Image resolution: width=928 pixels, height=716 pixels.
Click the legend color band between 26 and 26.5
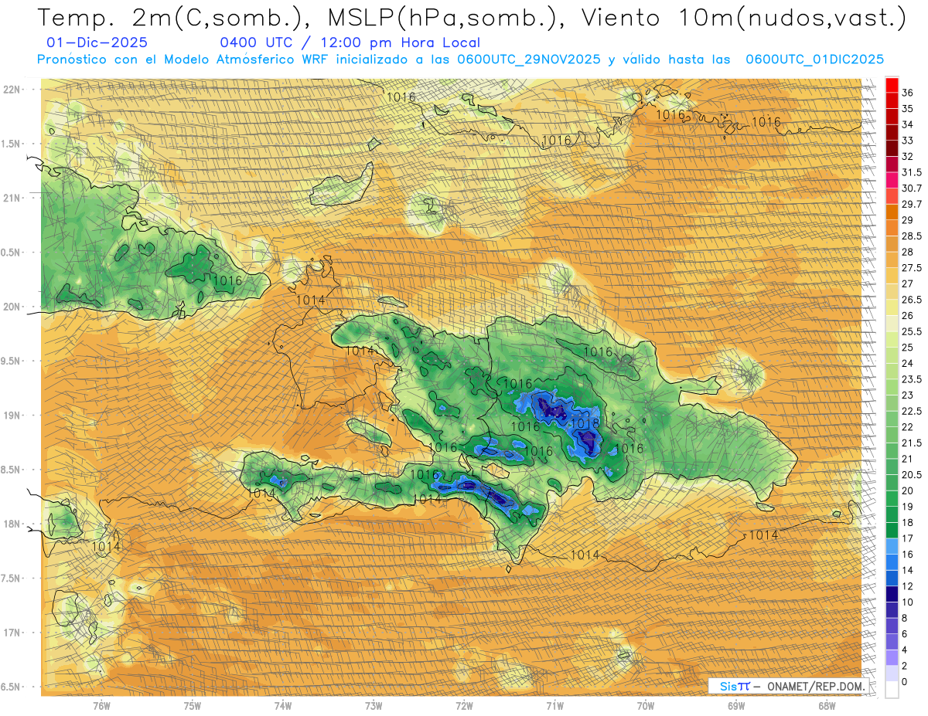pyautogui.click(x=892, y=307)
